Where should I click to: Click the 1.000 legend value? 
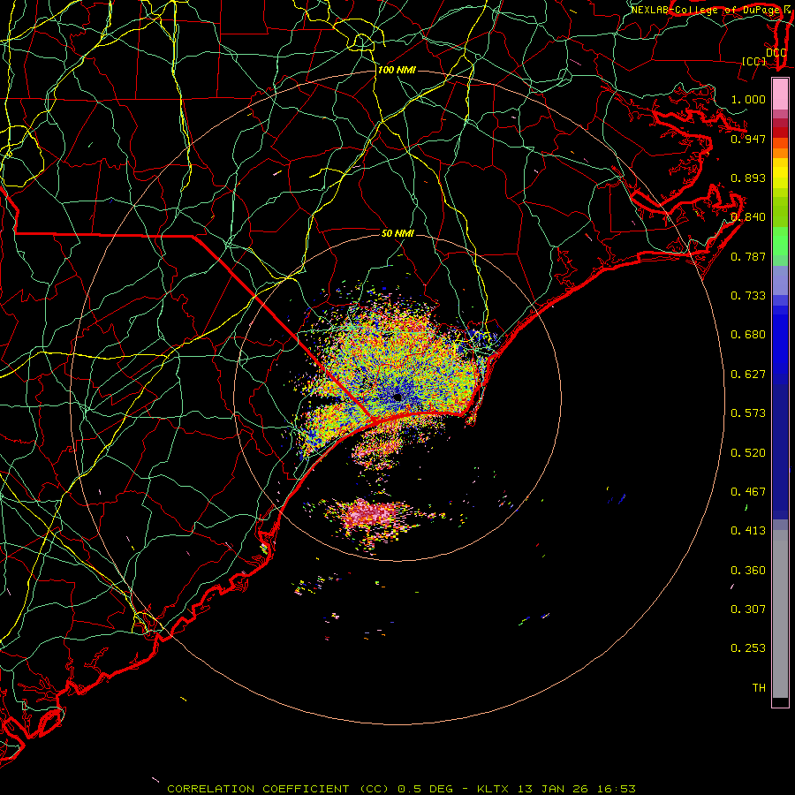coord(748,99)
